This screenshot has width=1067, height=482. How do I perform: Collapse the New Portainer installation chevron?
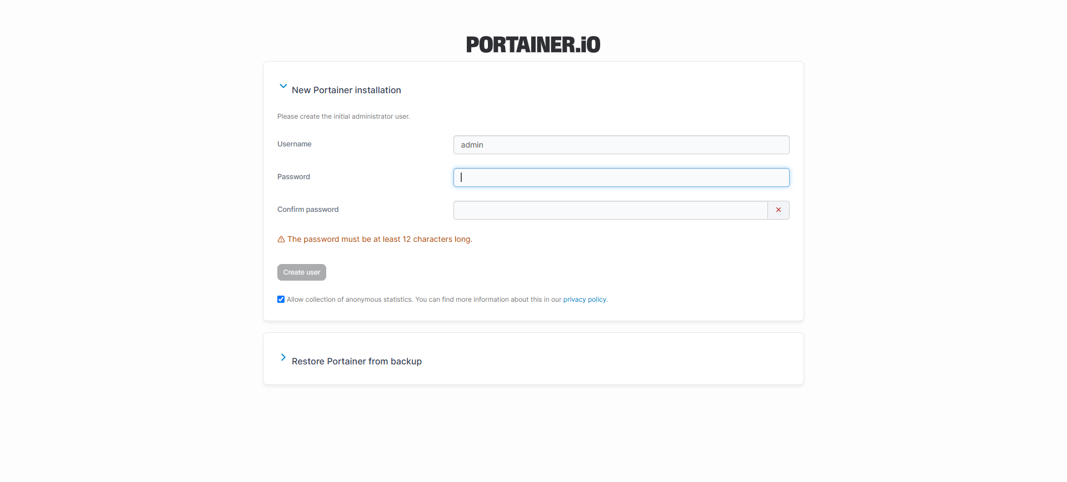click(283, 86)
